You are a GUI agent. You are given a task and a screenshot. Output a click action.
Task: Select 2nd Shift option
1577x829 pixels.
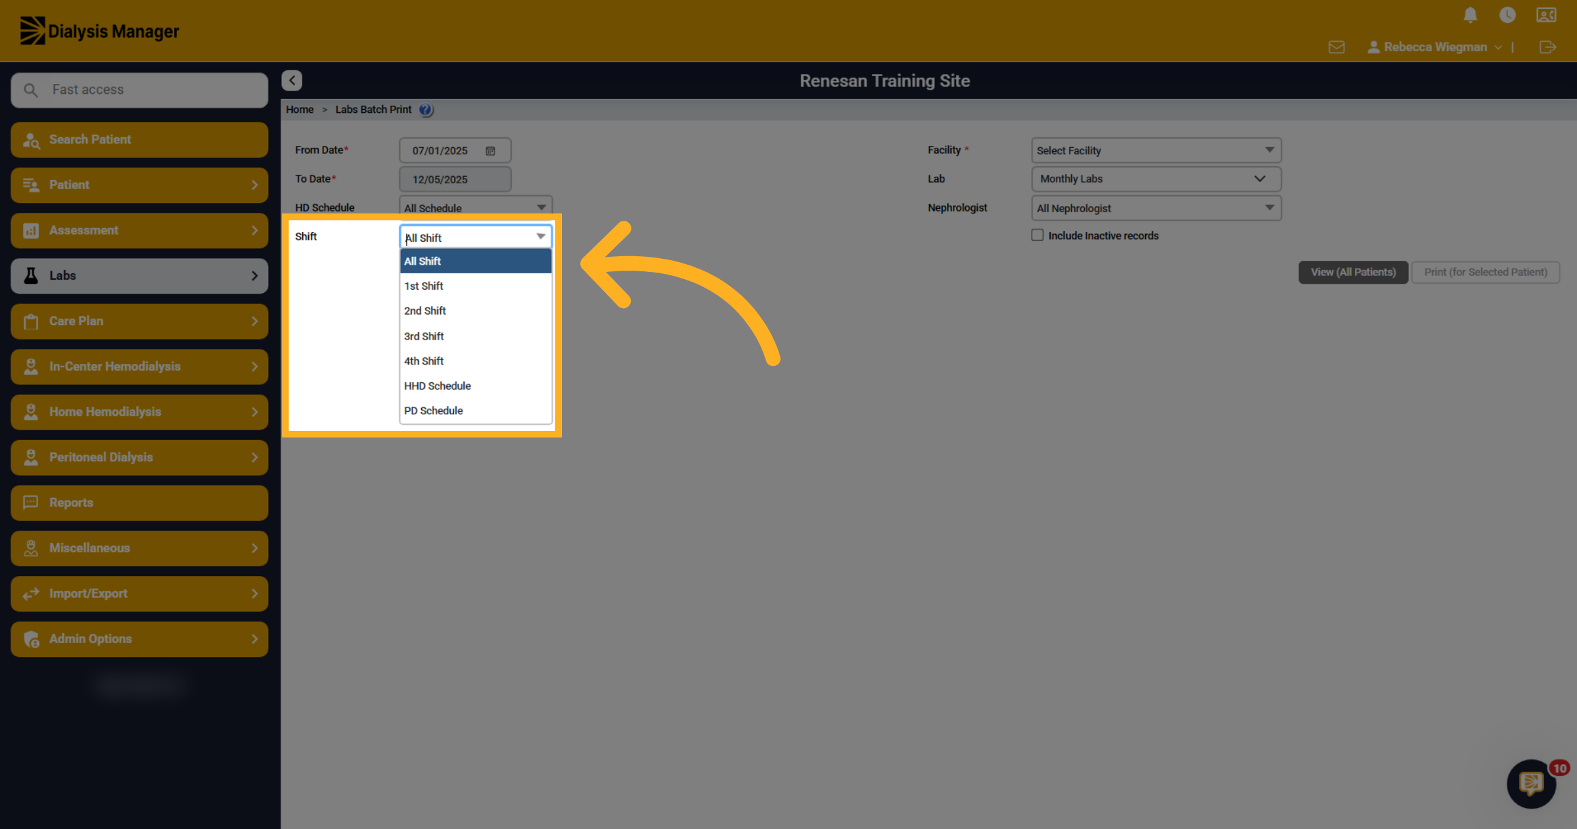pos(476,311)
